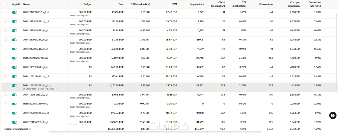
Task: Click the Conversions column header
Action: [266, 4]
